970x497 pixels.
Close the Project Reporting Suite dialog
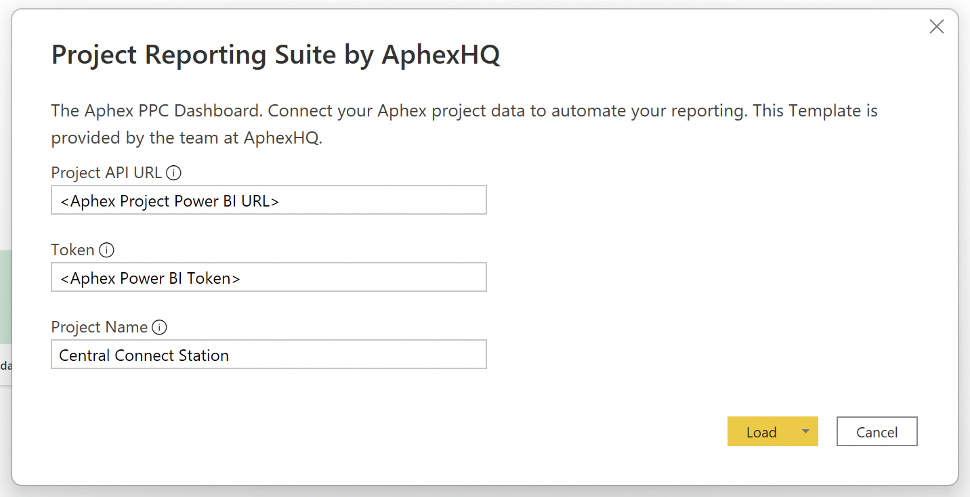click(x=936, y=27)
